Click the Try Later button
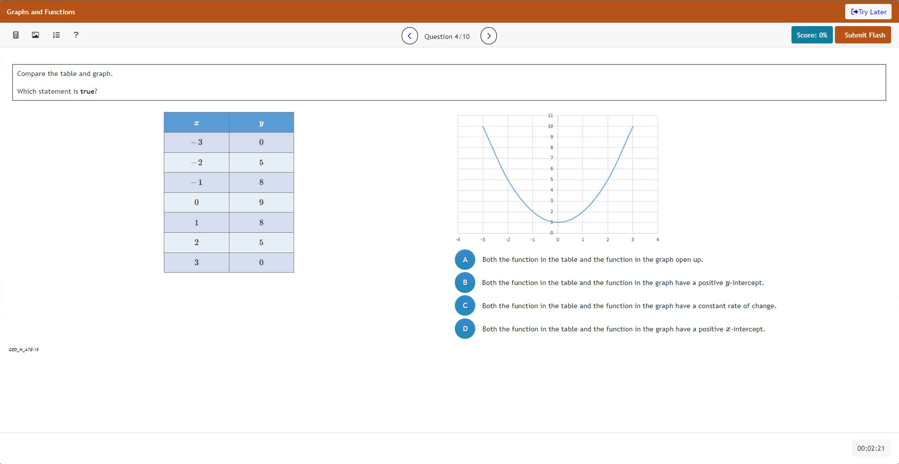Viewport: 899px width, 464px height. (x=868, y=12)
